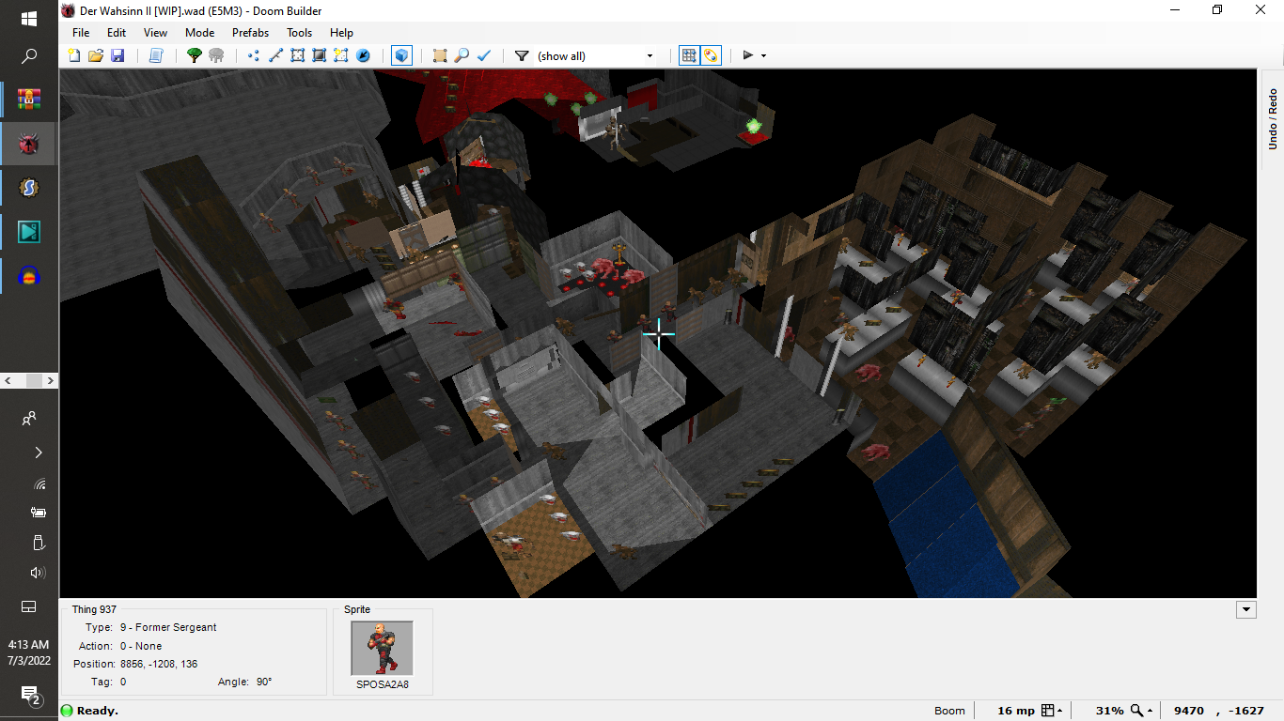Screen dimensions: 1284x721
Task: Switch to Linedefs mode icon
Action: [x=275, y=55]
